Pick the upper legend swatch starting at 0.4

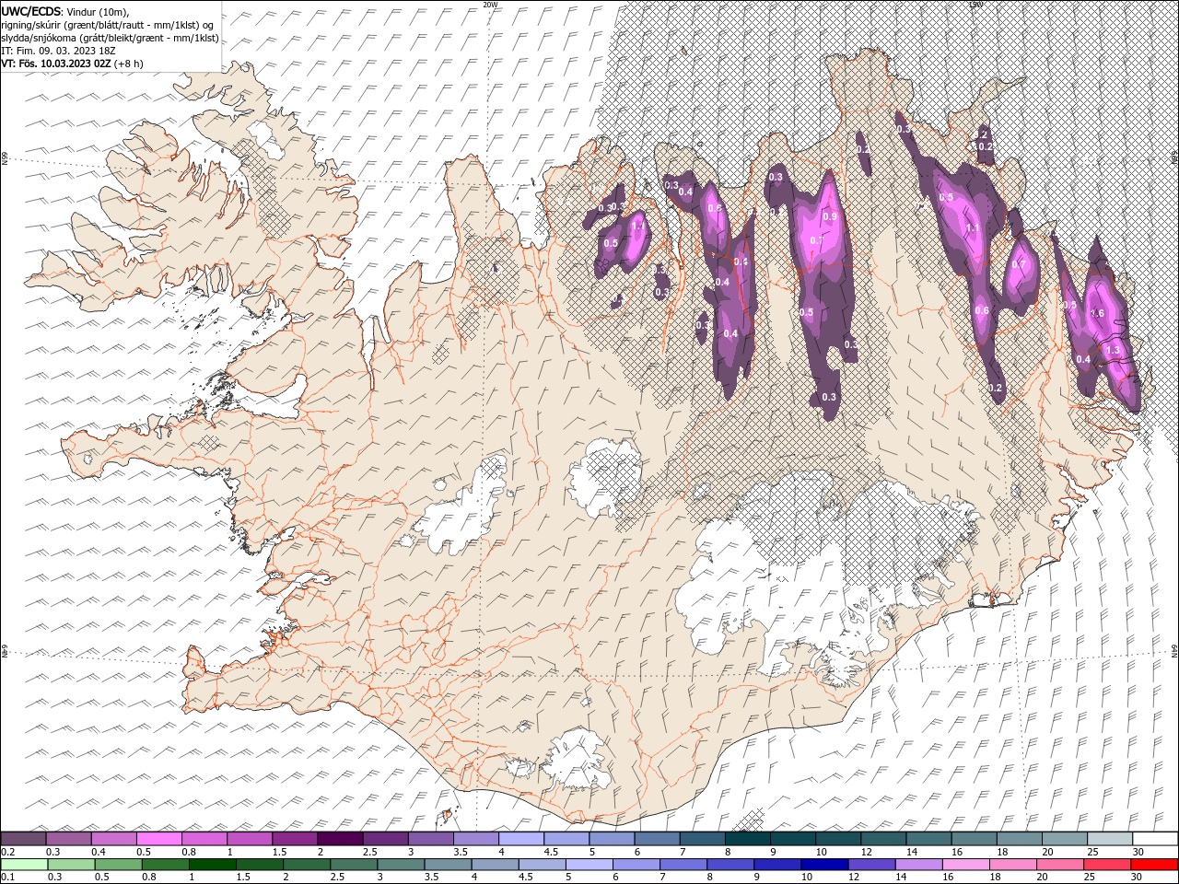tap(115, 838)
